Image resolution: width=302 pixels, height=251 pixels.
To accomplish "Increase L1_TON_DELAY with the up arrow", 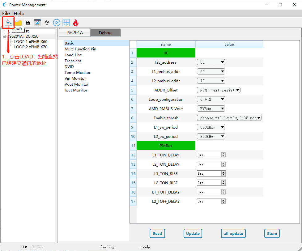I will (x=223, y=154).
